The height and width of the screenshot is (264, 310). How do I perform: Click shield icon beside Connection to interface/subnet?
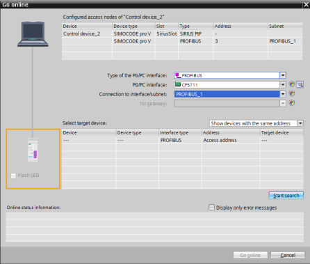coord(292,94)
